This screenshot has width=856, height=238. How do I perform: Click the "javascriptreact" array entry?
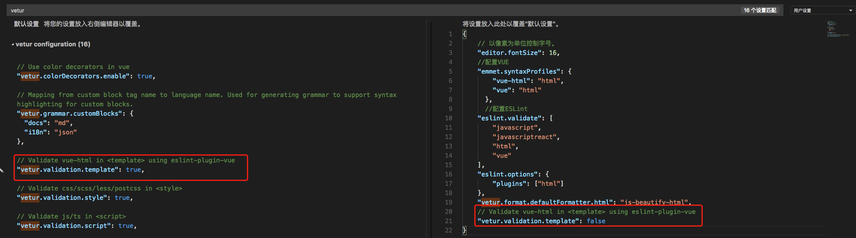point(526,137)
